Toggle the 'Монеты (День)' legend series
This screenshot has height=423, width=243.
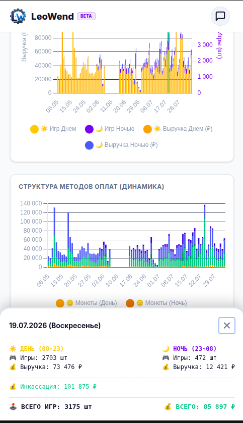pyautogui.click(x=87, y=303)
